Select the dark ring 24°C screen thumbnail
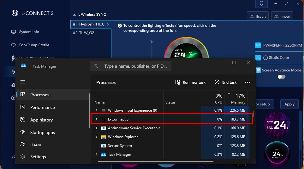The image size is (304, 169). click(277, 154)
